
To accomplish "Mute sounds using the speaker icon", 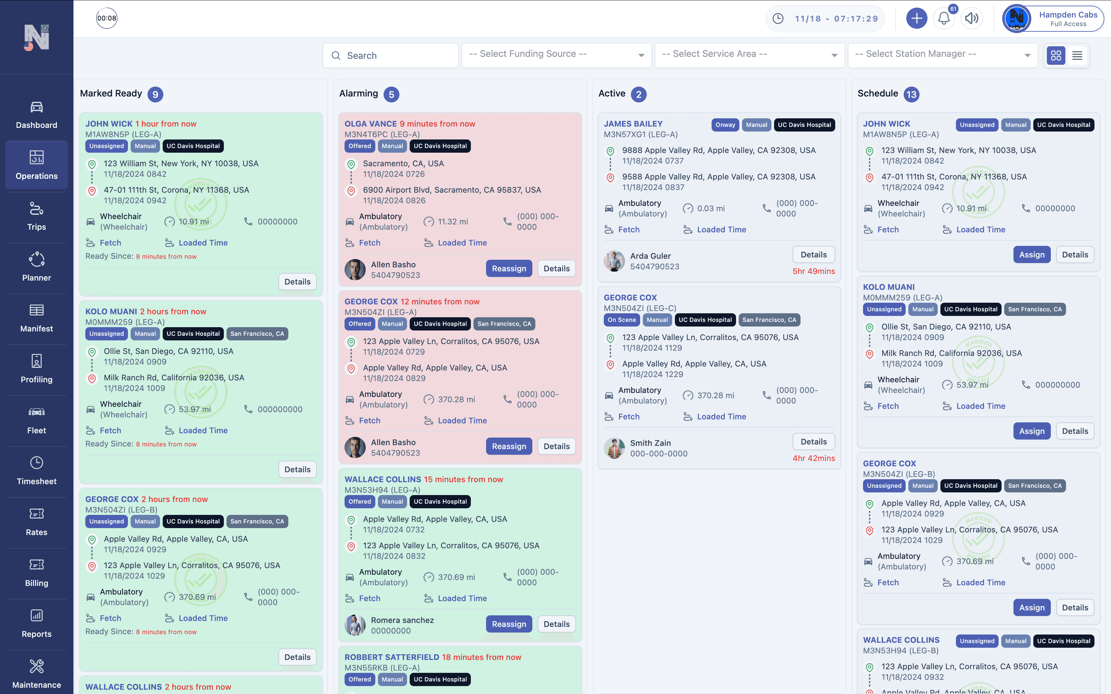I will click(x=972, y=19).
